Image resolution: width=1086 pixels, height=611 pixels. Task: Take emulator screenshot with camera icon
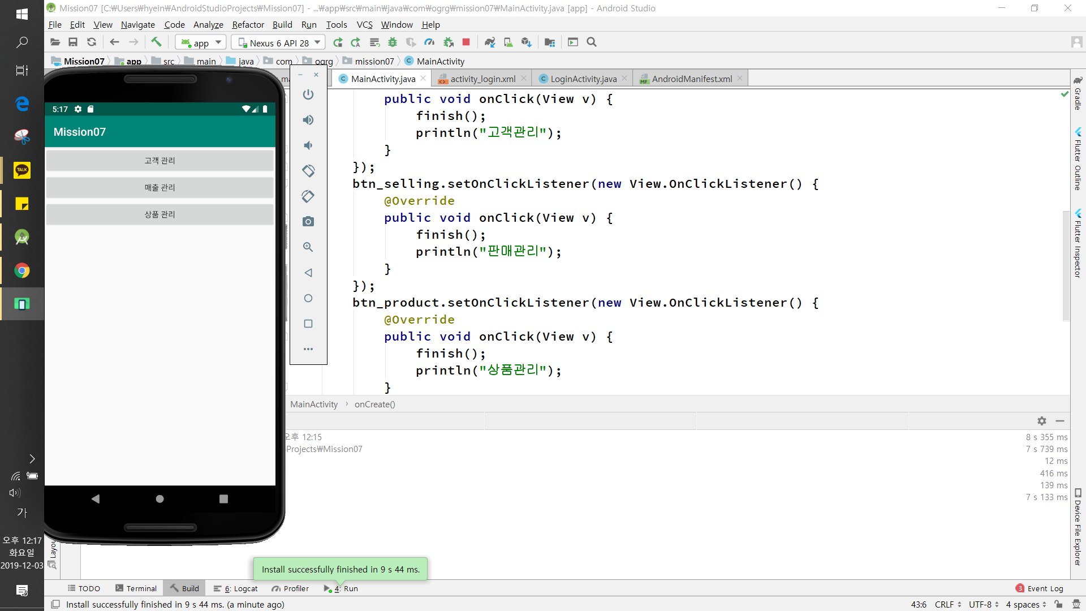pos(308,222)
